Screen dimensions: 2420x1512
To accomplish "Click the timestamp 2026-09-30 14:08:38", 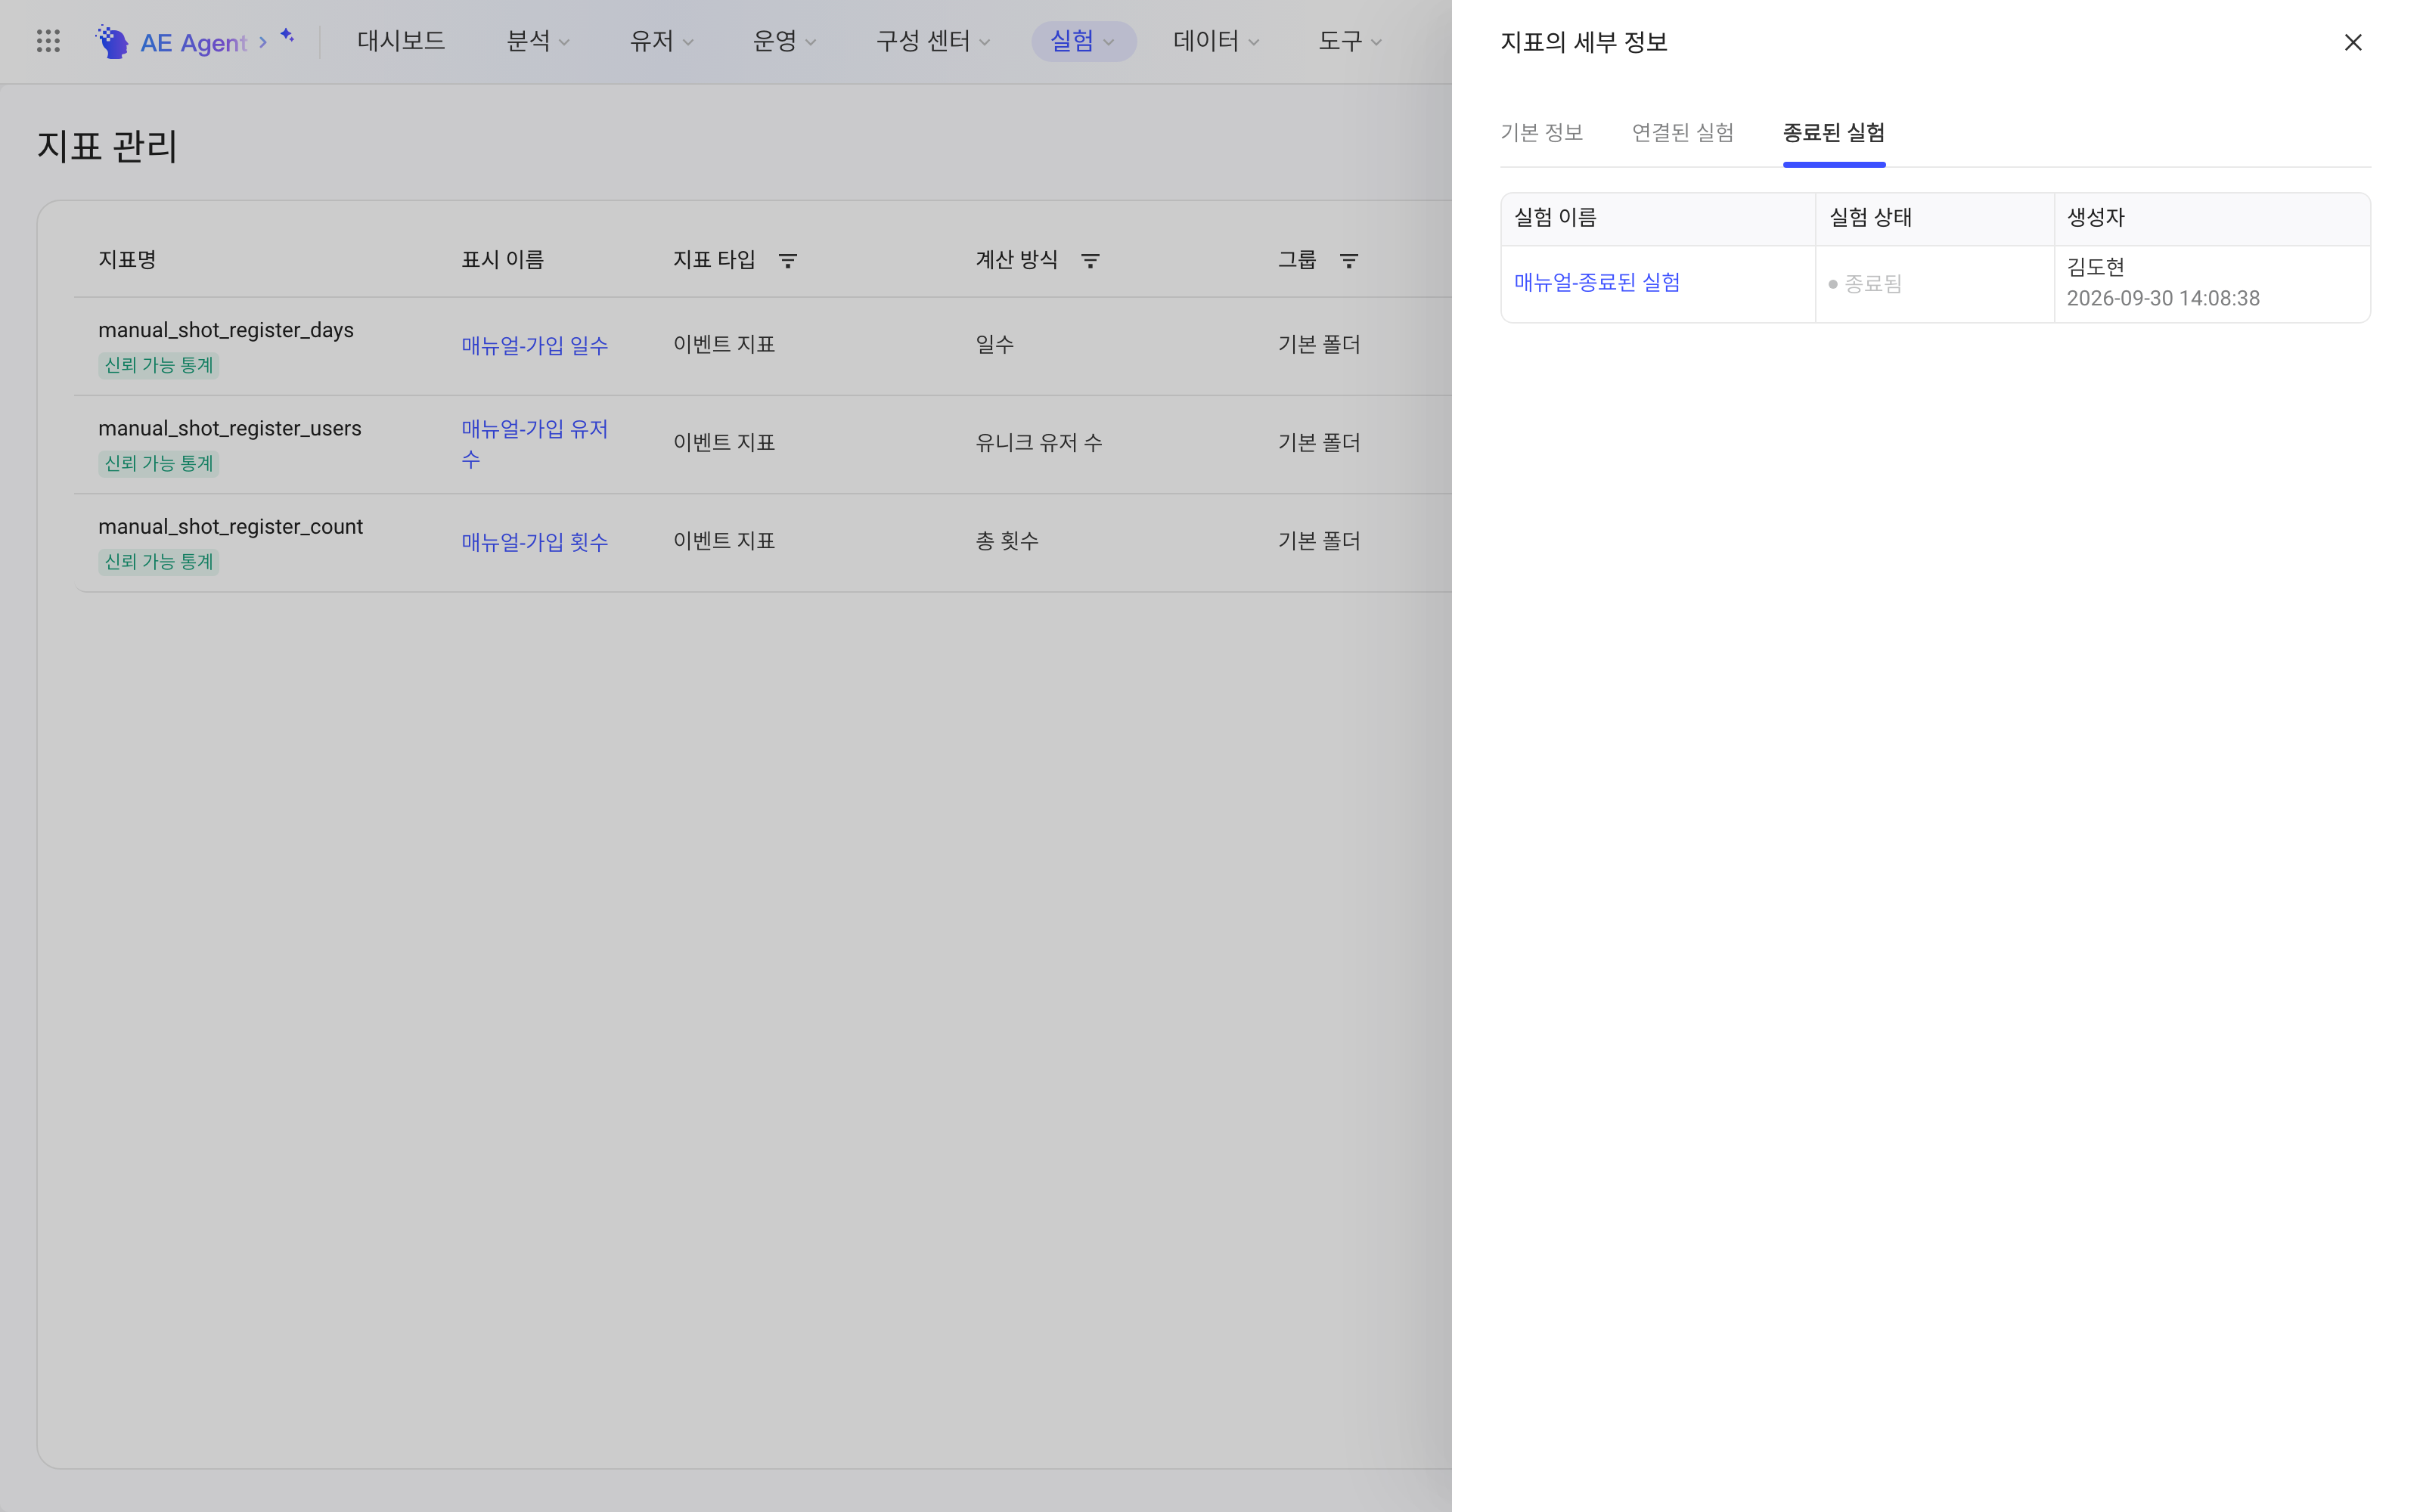I will pyautogui.click(x=2162, y=298).
